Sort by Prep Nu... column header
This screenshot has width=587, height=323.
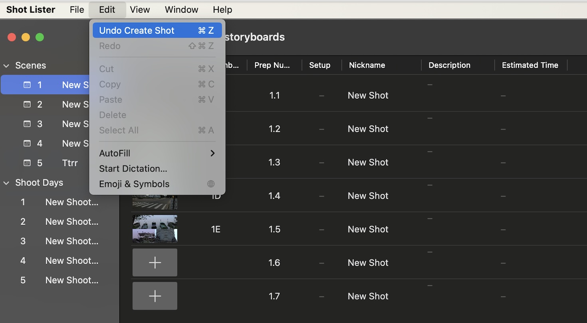pyautogui.click(x=272, y=65)
